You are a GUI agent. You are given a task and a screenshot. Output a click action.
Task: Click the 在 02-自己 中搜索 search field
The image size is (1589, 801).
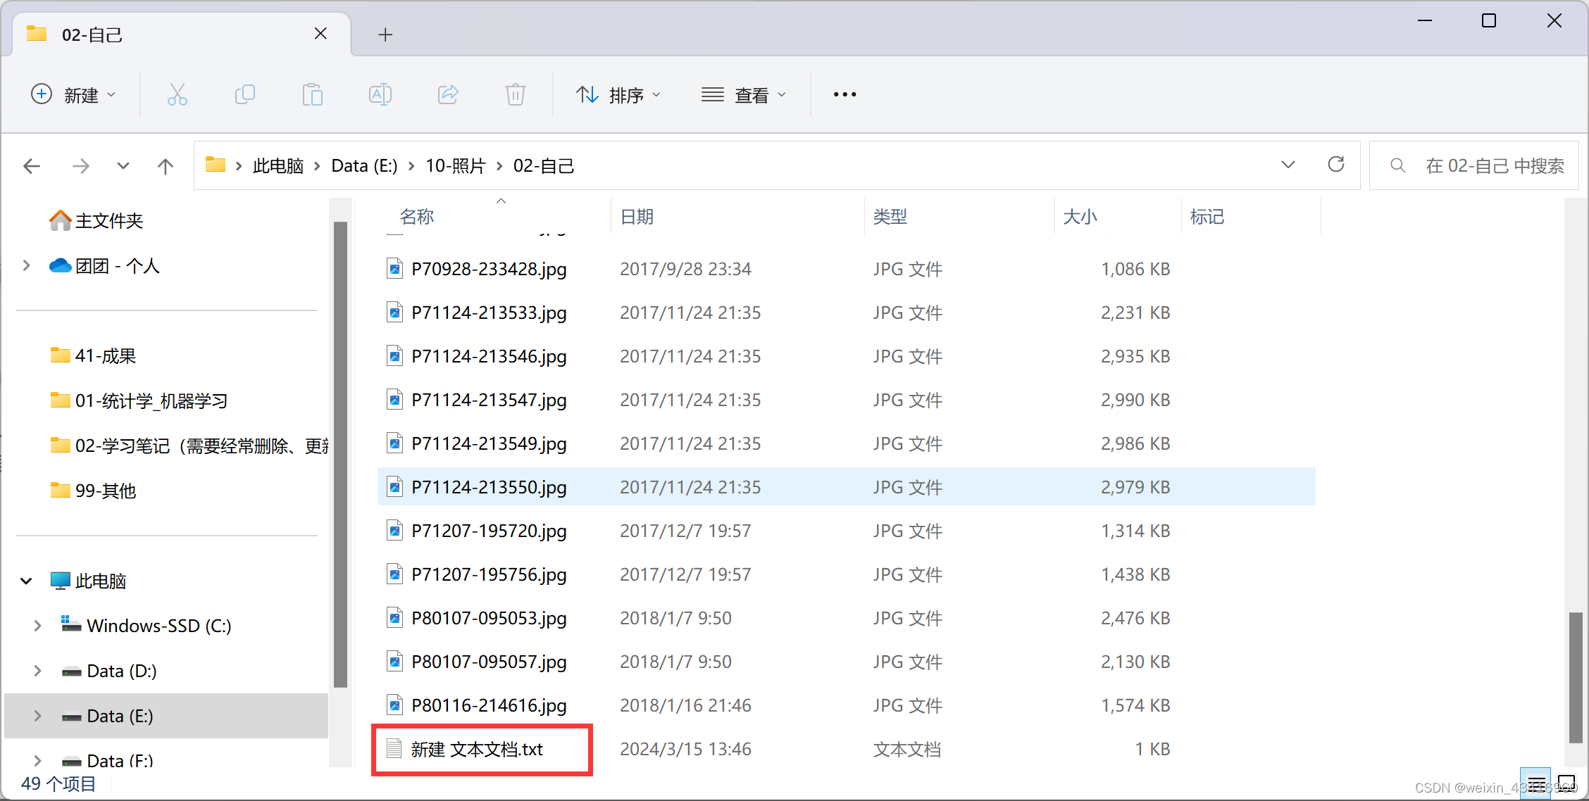pos(1493,166)
